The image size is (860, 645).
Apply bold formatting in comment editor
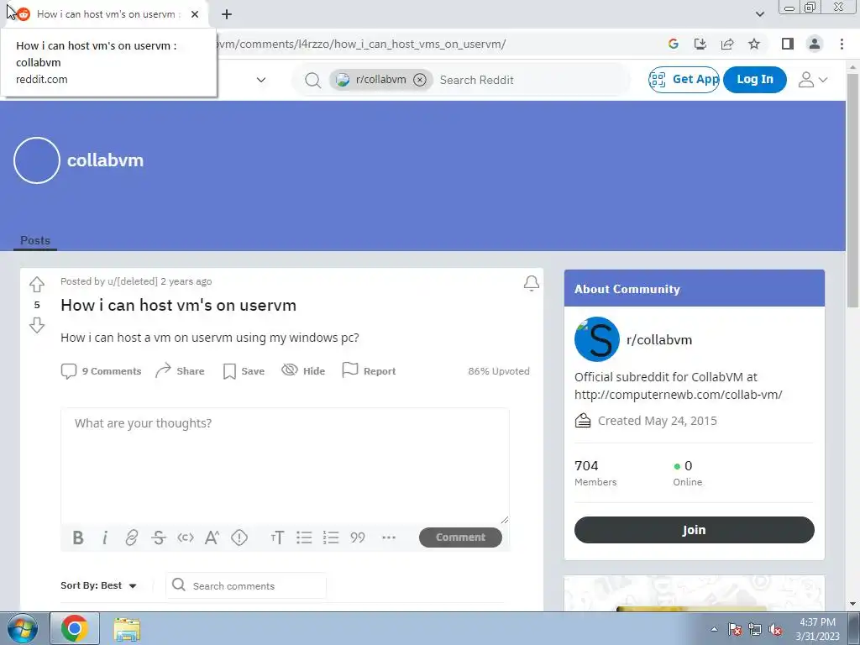[78, 537]
